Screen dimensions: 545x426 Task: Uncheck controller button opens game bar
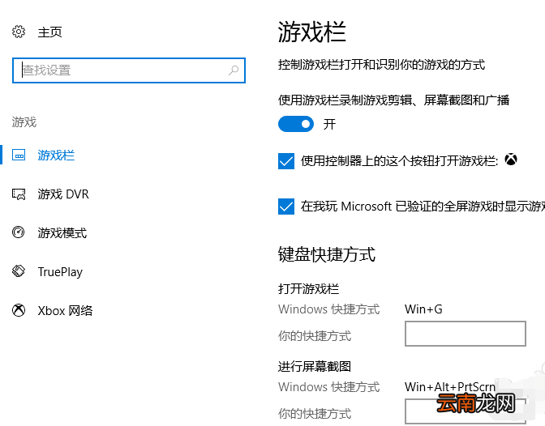point(286,161)
